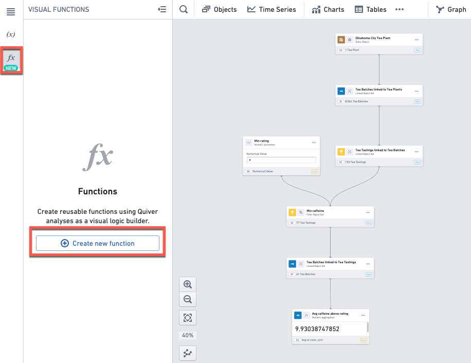This screenshot has height=363, width=471.
Task: Click the yellow filter icon on Min caffeine
Action: (x=292, y=212)
